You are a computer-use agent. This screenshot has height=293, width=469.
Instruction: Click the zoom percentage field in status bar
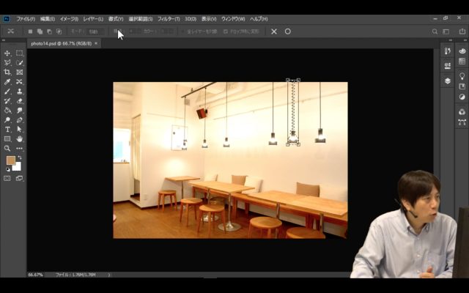tap(35, 275)
